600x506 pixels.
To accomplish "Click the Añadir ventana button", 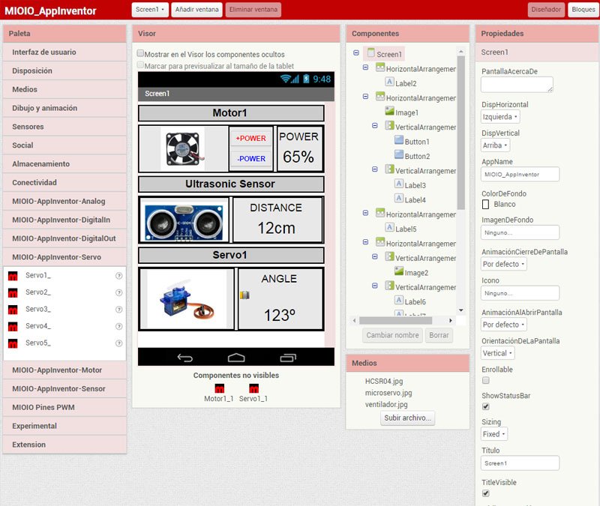I will pyautogui.click(x=196, y=10).
